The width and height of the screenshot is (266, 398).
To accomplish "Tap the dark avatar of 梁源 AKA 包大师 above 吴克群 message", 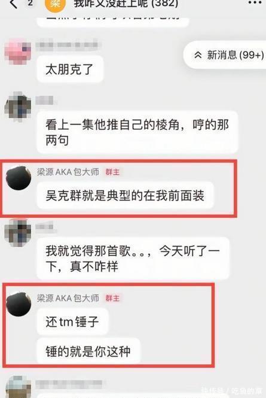I will tap(19, 178).
